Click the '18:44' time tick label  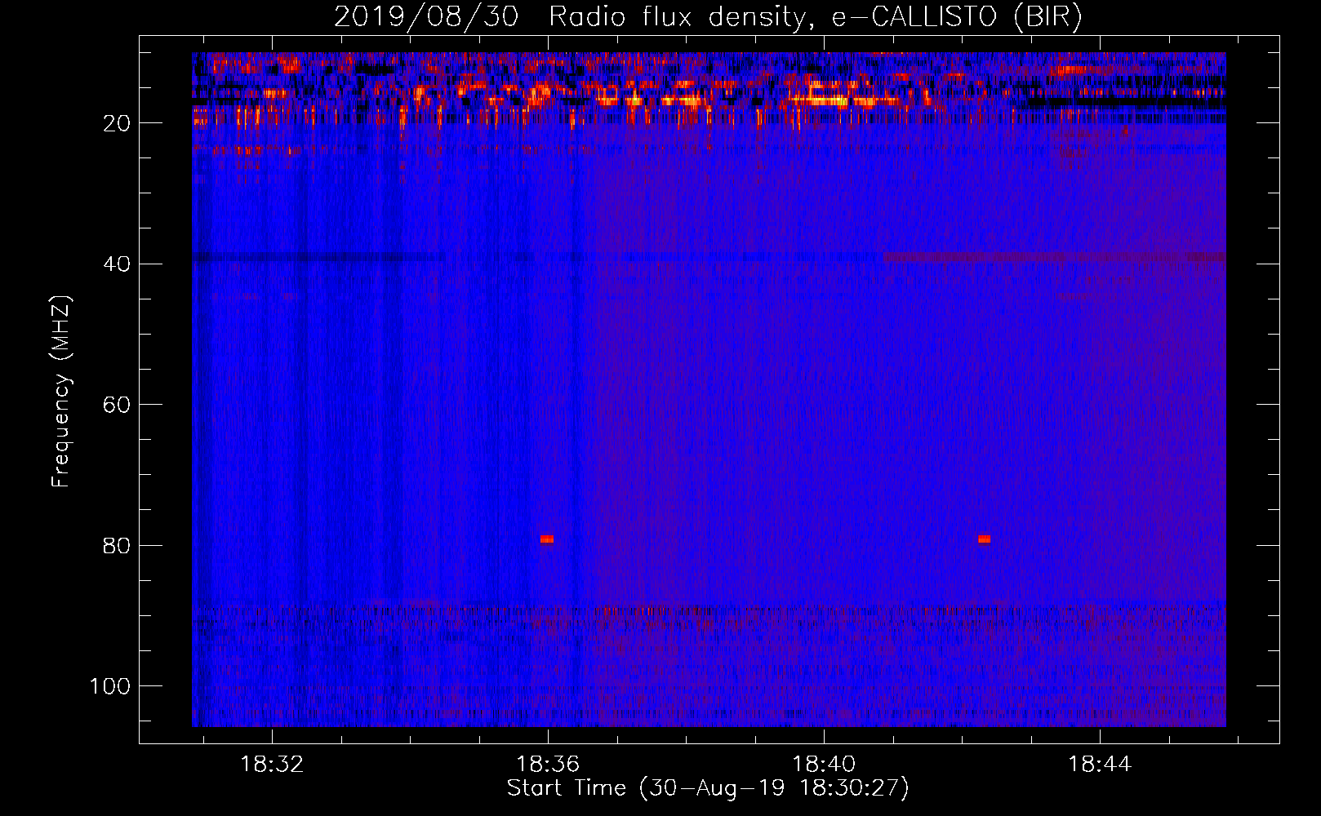click(x=1100, y=765)
